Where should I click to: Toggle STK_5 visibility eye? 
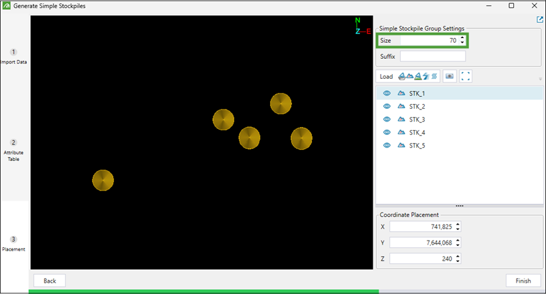coord(387,146)
